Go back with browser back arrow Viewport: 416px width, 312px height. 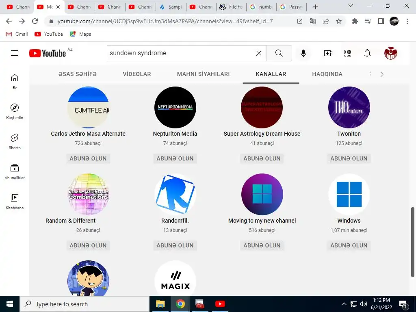(9, 21)
